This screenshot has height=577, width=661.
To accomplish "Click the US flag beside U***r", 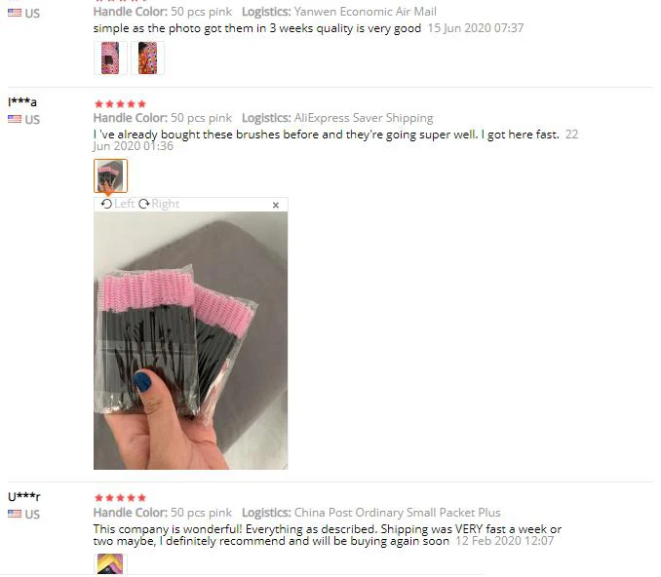I will 15,514.
